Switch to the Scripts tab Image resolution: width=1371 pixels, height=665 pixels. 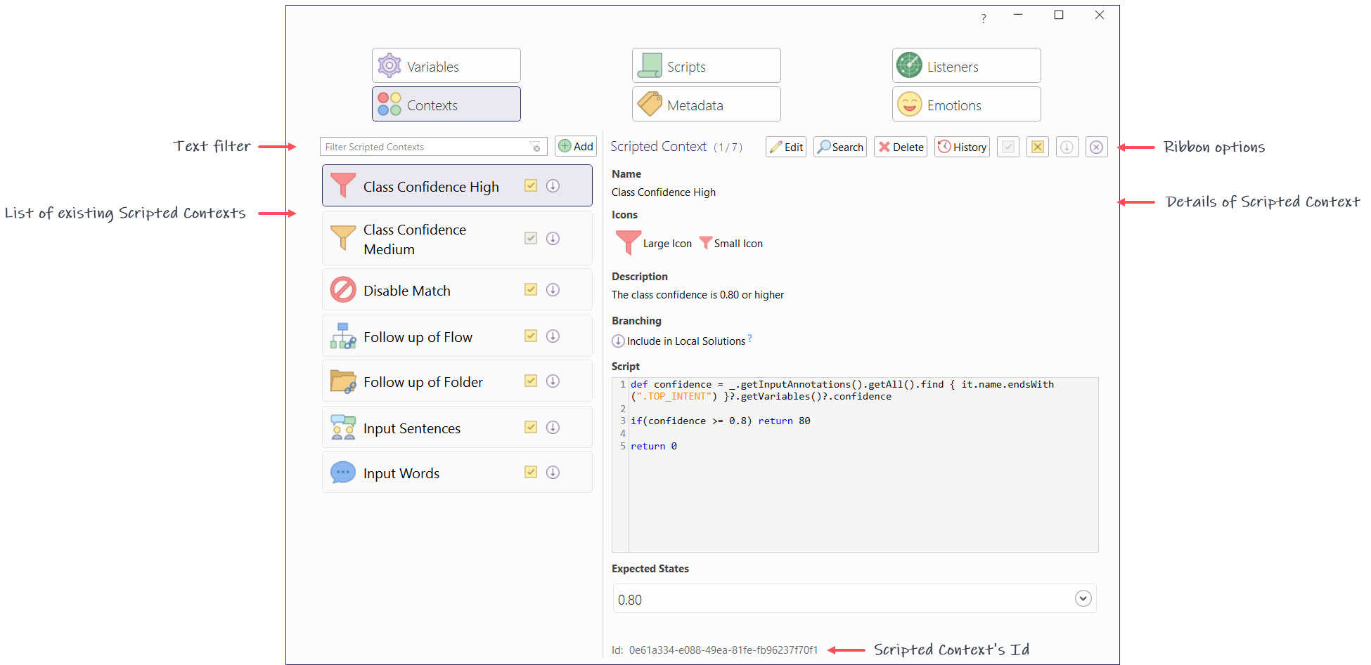[x=706, y=66]
